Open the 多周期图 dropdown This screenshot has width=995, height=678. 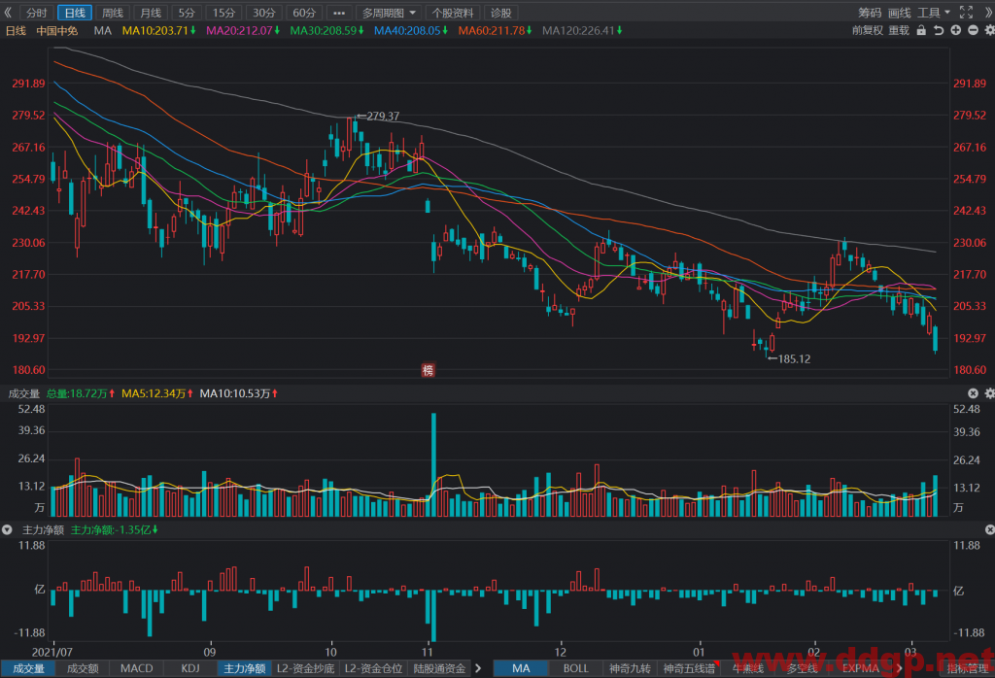click(389, 13)
